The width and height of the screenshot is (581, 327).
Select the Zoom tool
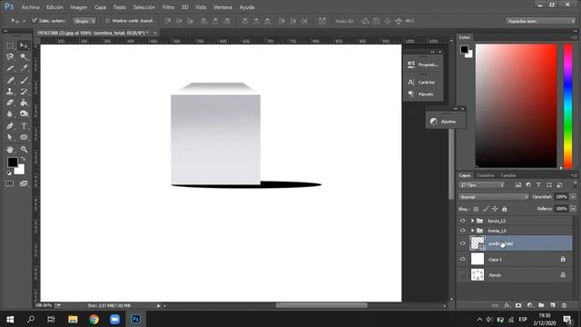point(25,149)
